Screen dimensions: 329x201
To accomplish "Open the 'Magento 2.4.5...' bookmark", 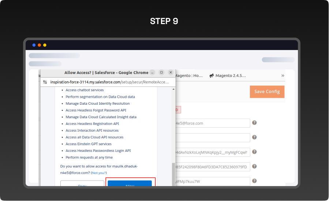I will [x=231, y=76].
